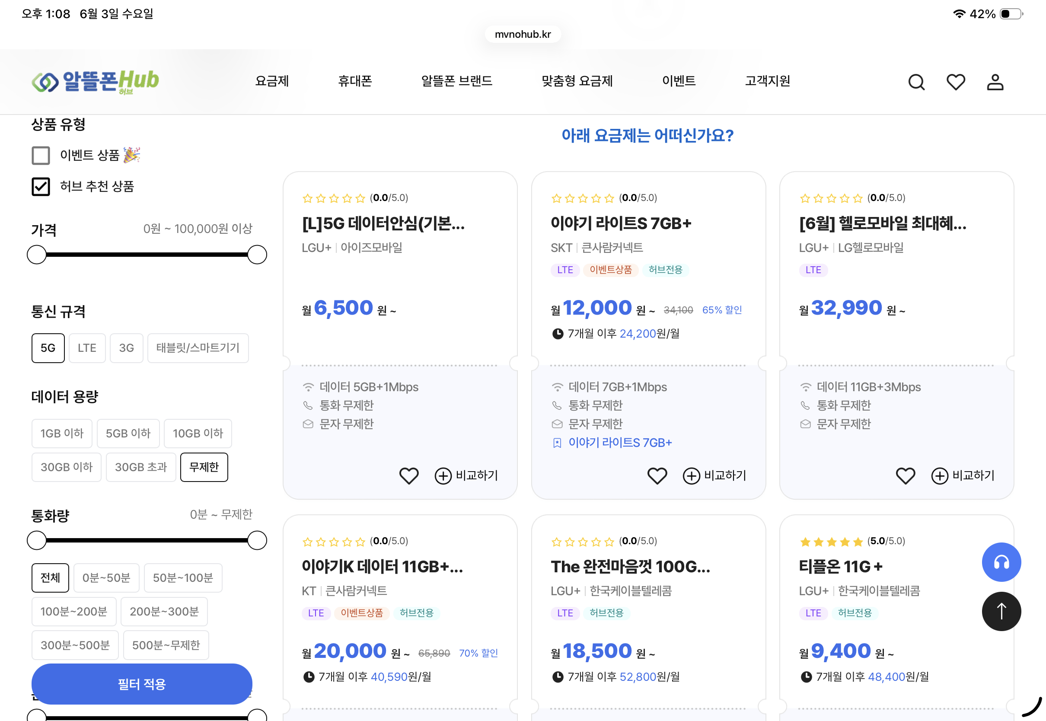This screenshot has height=721, width=1046.
Task: Open the 이벤트 navigation menu
Action: tap(679, 81)
